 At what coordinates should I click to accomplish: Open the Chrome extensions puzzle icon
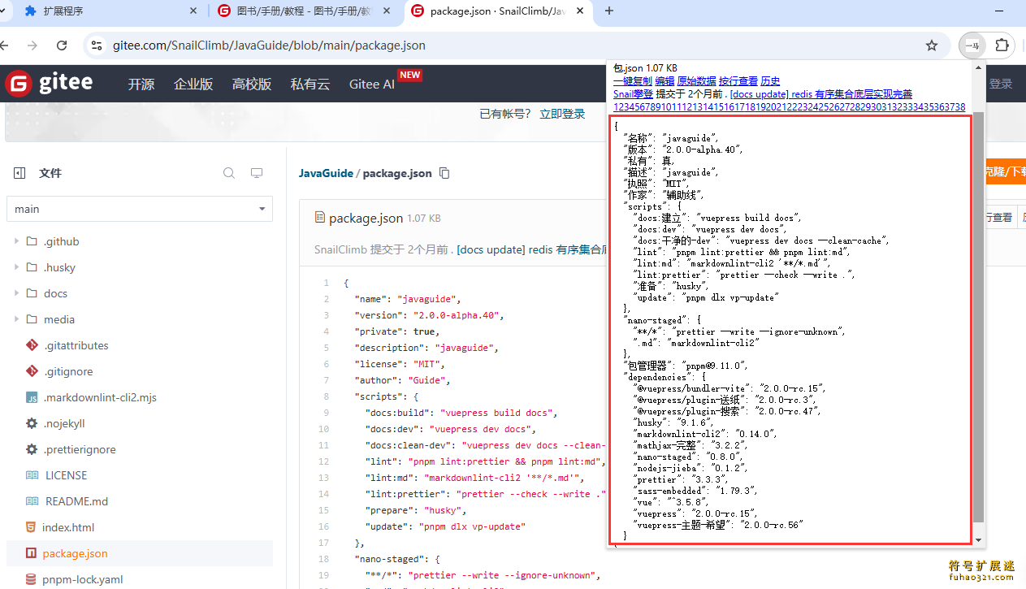[1002, 45]
